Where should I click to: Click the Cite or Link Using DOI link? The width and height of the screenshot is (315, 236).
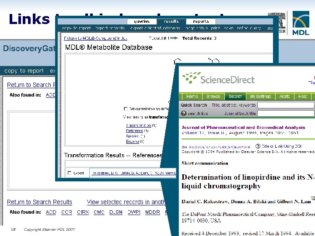pyautogui.click(x=281, y=146)
